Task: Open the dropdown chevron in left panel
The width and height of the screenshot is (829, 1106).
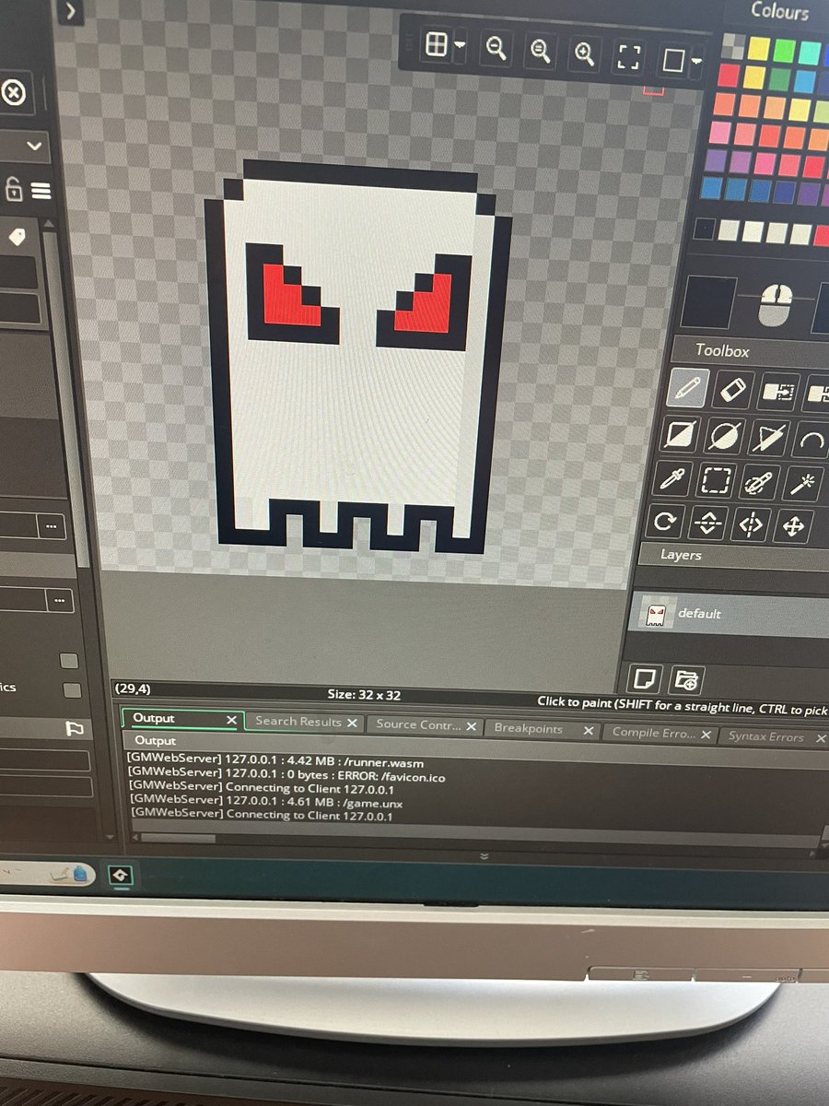Action: [35, 146]
